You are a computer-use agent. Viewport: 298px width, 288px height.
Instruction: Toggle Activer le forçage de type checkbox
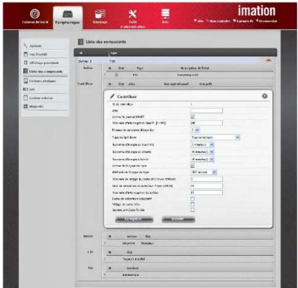[x=192, y=165]
